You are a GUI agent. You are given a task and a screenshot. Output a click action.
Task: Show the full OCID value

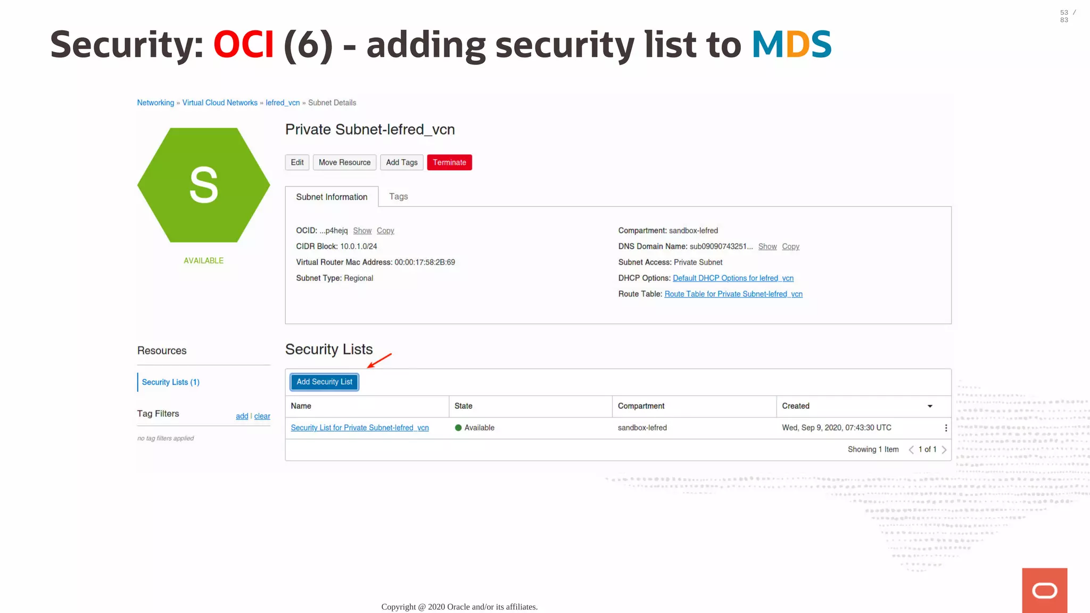[362, 230]
